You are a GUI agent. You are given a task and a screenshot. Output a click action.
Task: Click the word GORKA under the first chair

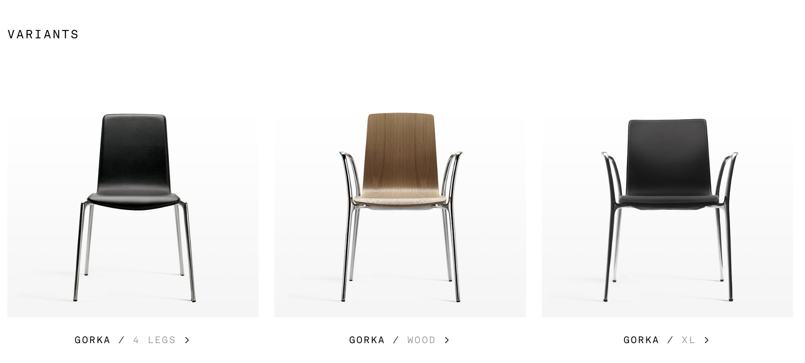[x=93, y=340]
